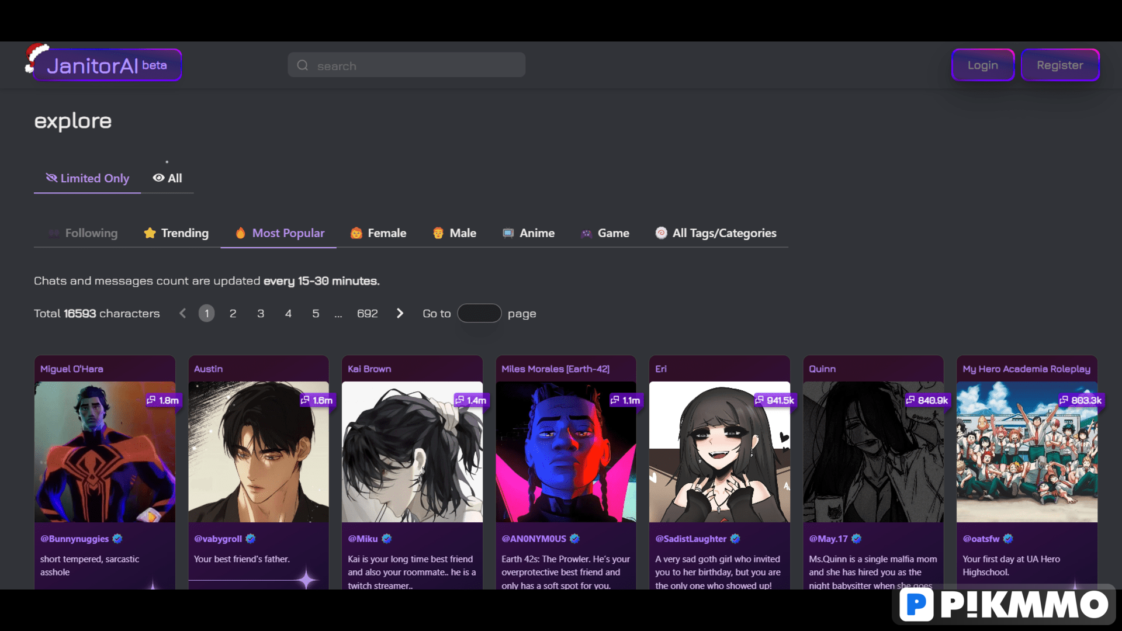Open the Game tab
Screen dimensions: 1122x631
(605, 233)
